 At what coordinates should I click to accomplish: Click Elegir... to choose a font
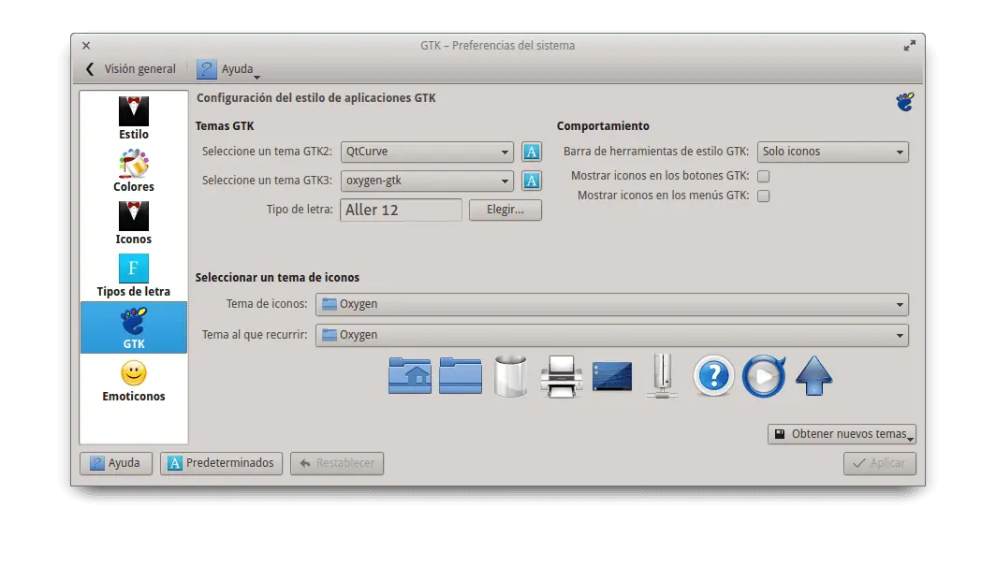505,210
